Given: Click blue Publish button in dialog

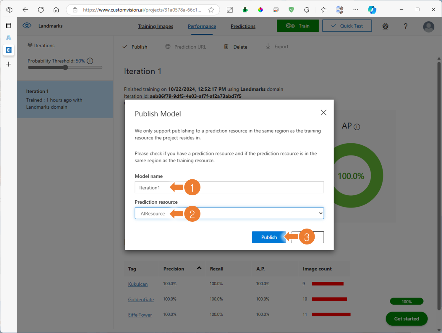Looking at the screenshot, I should pyautogui.click(x=269, y=237).
